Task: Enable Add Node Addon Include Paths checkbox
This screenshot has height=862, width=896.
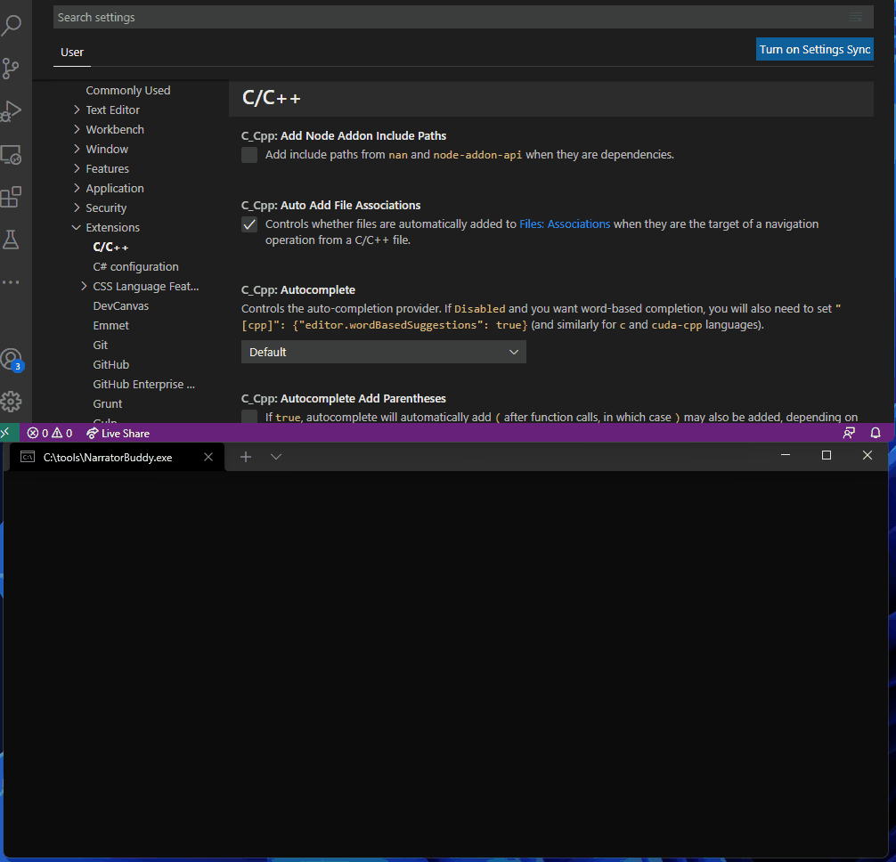Action: point(248,154)
